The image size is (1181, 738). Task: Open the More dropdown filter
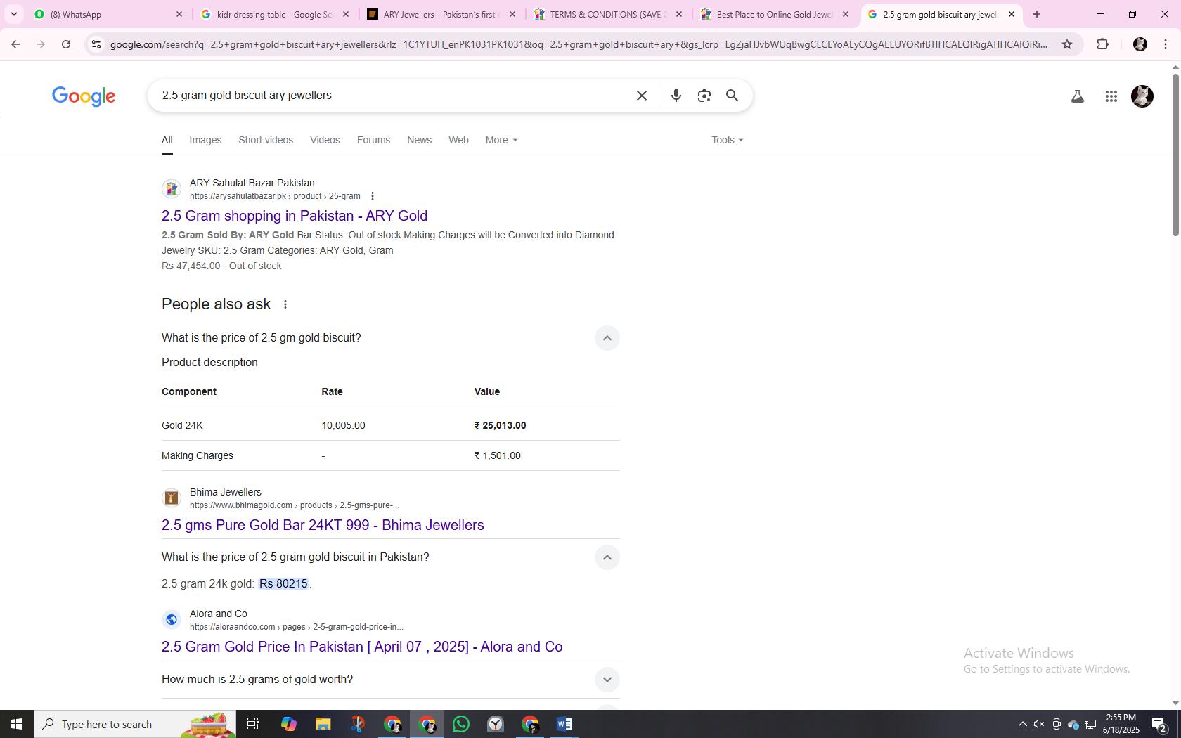(501, 140)
